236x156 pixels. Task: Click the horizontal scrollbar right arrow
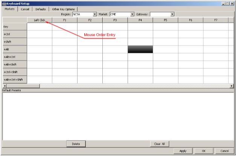click(231, 86)
